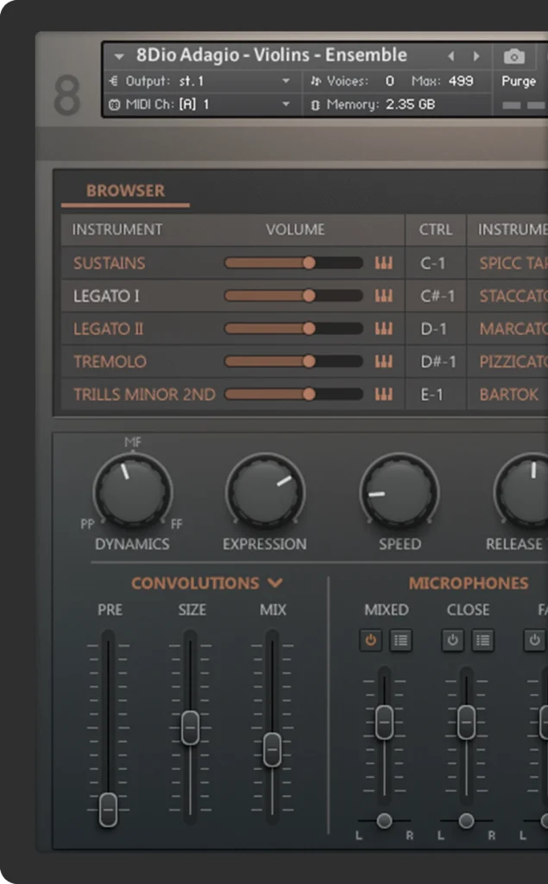Go to next instrument with right arrow
This screenshot has width=548, height=884.
(477, 56)
